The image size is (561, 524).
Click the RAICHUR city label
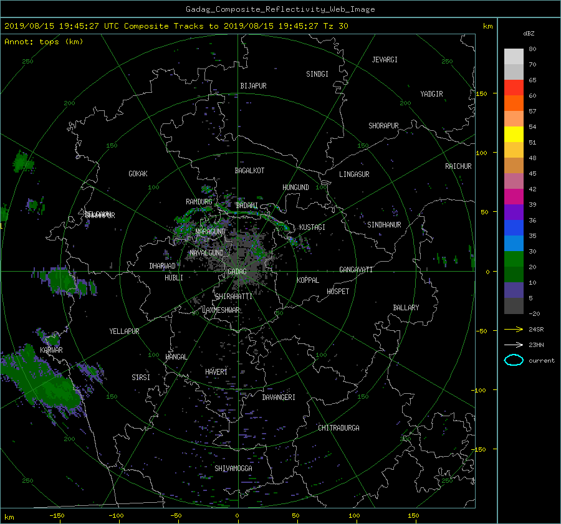click(458, 166)
